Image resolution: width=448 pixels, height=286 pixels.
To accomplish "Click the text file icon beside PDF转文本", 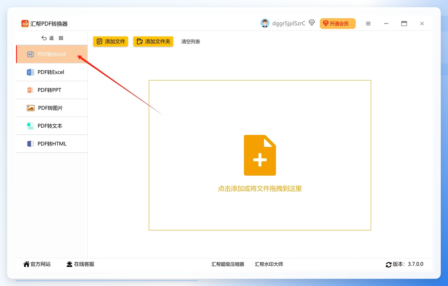I will [30, 126].
